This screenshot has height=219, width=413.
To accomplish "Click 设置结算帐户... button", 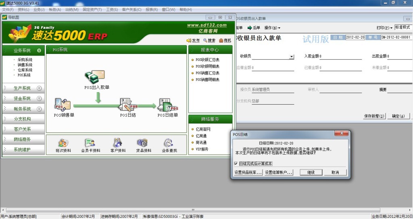I will coord(278,172).
